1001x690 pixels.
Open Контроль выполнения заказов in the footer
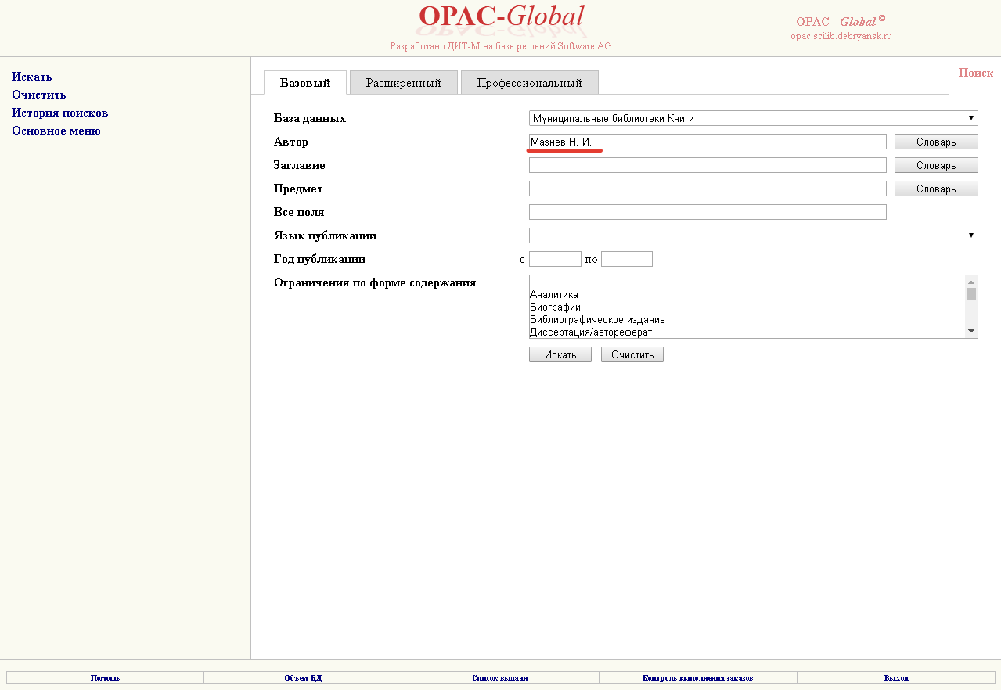tap(697, 677)
